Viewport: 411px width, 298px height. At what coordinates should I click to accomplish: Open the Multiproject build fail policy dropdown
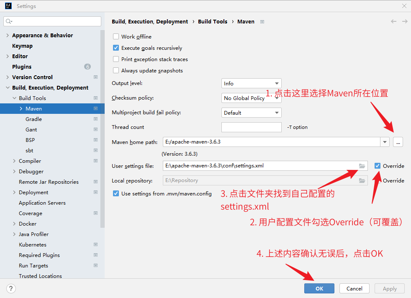click(251, 113)
